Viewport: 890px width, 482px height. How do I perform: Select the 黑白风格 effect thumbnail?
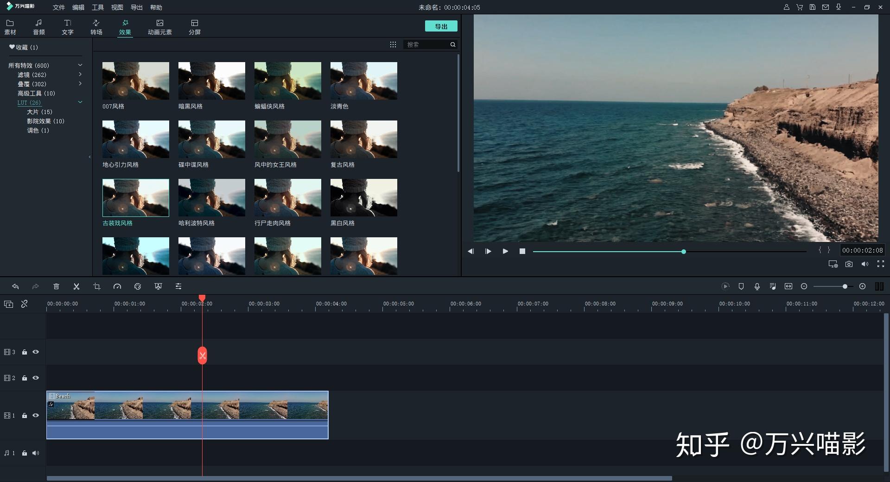click(364, 198)
